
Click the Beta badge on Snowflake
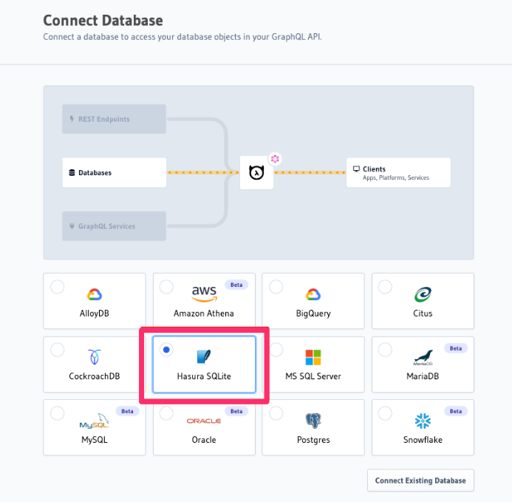[456, 411]
